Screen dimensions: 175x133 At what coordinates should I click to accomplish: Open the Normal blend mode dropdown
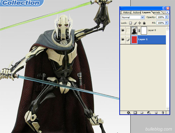click(133, 17)
